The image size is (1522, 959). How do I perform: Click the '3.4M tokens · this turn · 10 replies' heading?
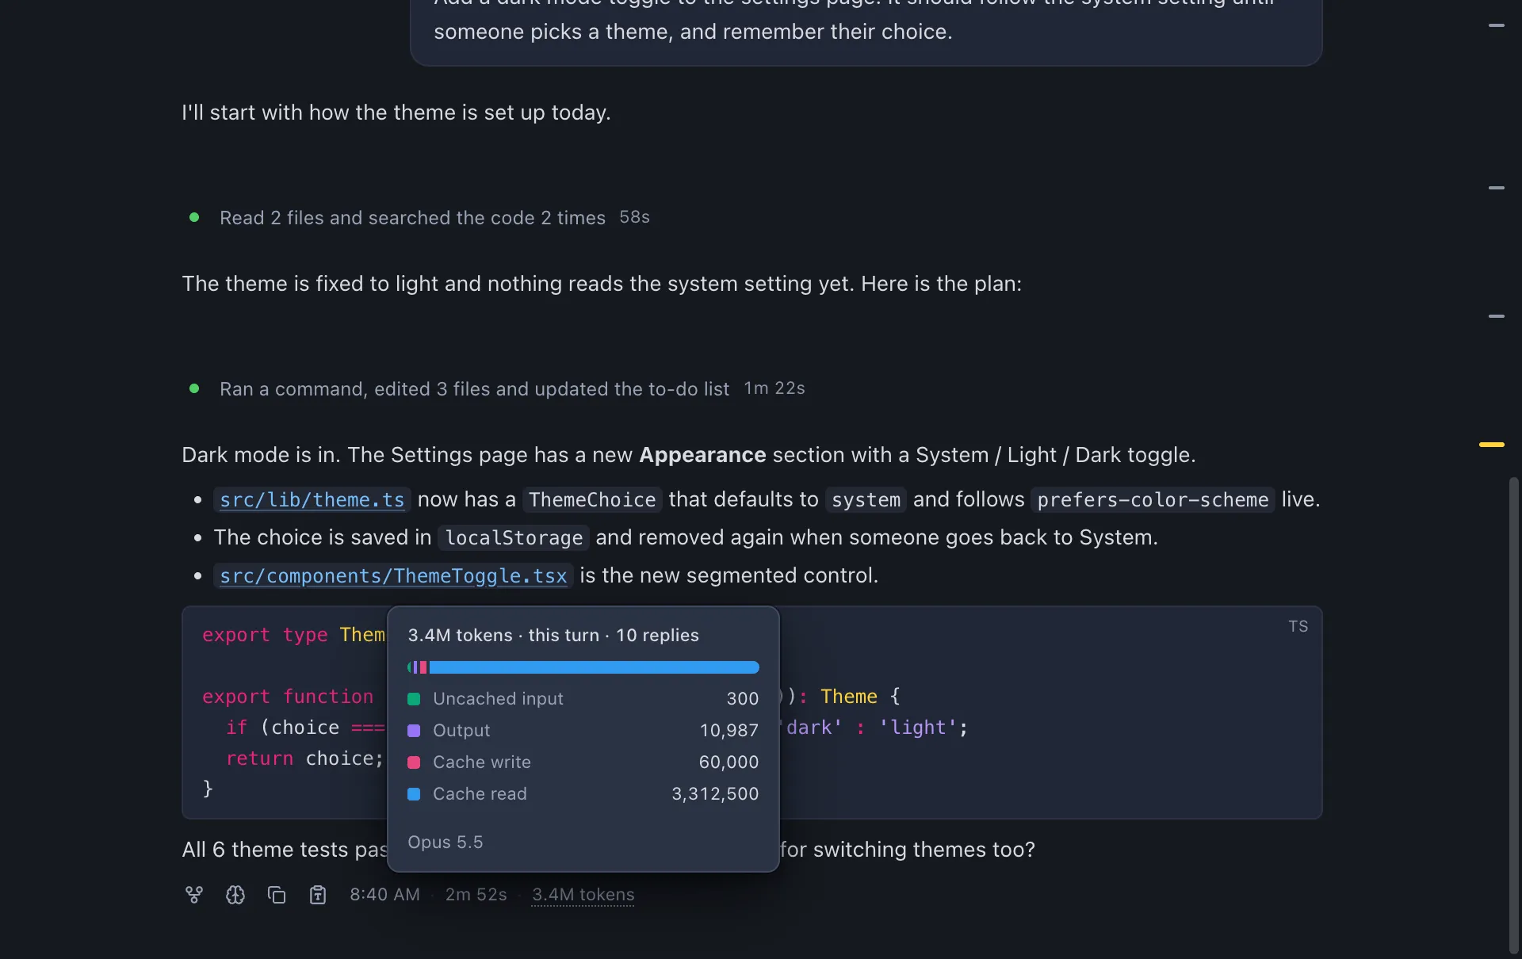[x=553, y=636]
